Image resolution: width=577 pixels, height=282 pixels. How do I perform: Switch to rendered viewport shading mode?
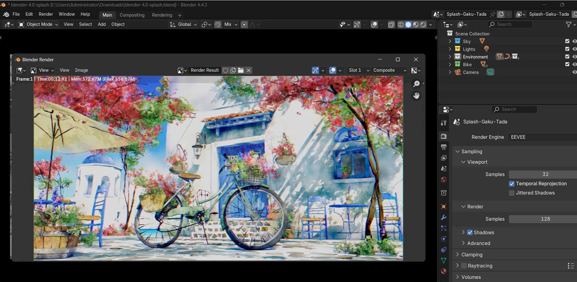click(x=423, y=25)
